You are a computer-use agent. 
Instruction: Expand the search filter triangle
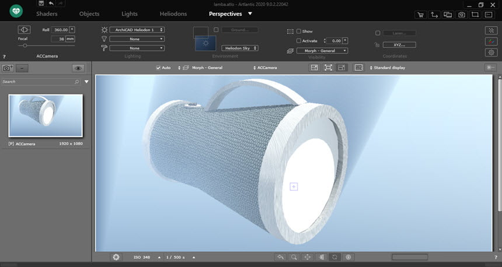[86, 82]
